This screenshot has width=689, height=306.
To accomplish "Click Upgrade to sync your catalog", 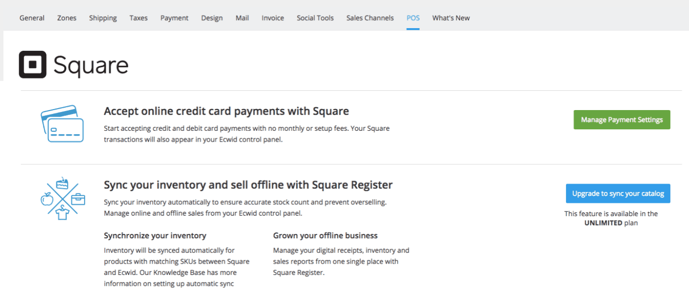I will point(618,193).
